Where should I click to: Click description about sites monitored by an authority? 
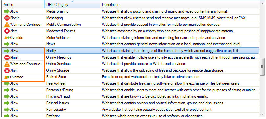(168, 31)
